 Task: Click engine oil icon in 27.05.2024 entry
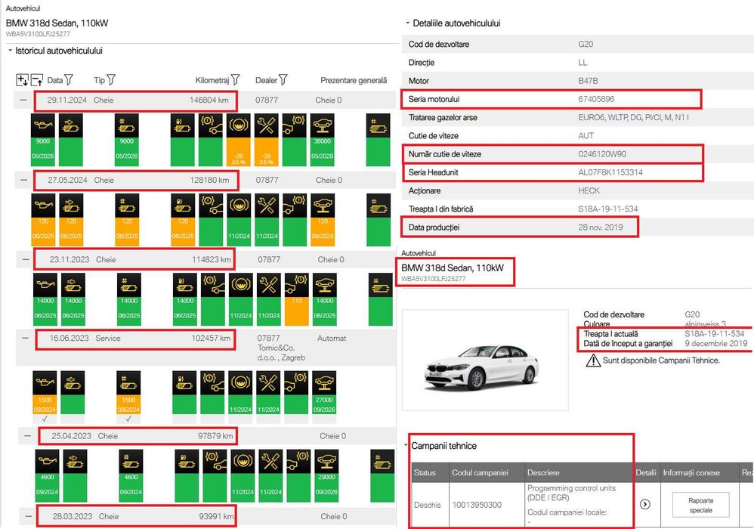coord(43,206)
